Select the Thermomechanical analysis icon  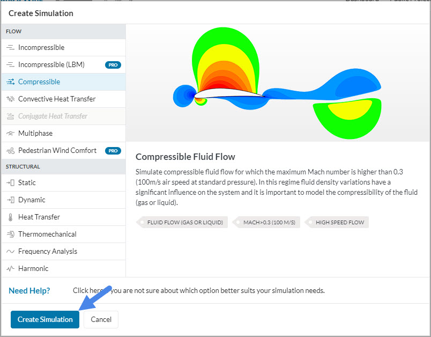tap(10, 234)
